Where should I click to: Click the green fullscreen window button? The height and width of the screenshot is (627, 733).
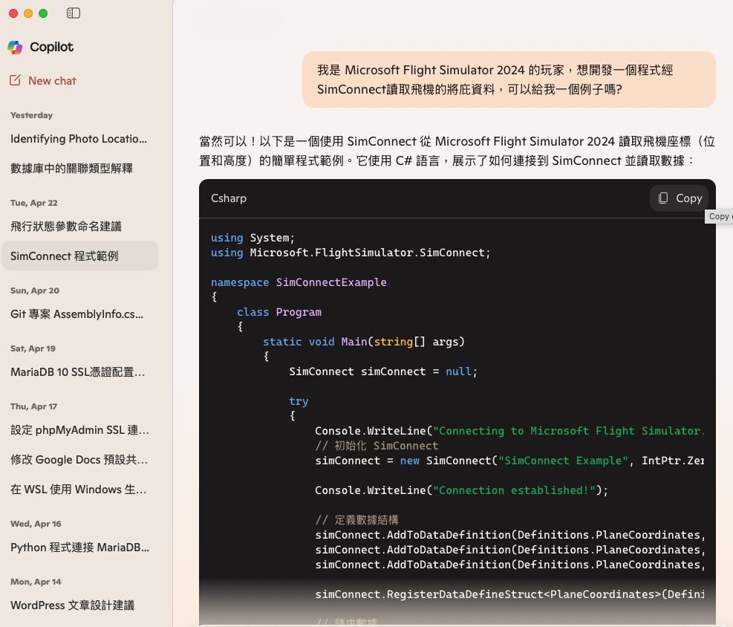coord(43,13)
